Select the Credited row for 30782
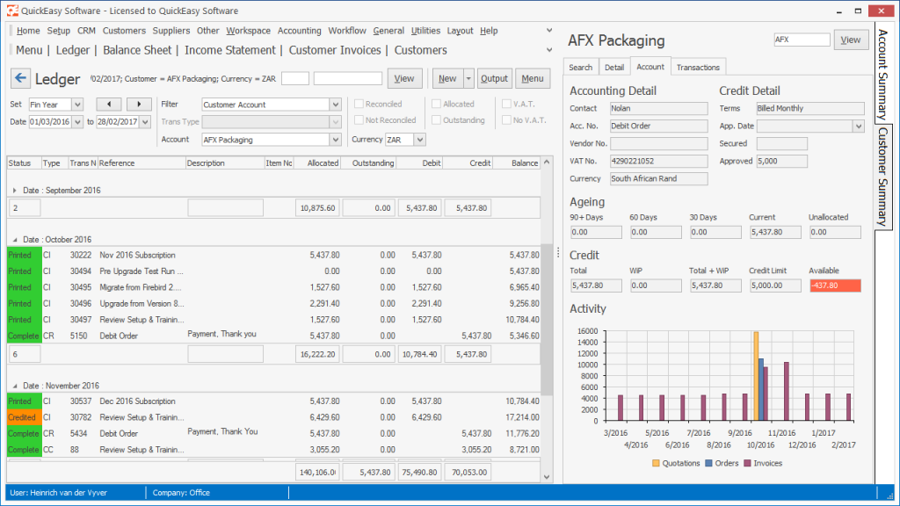900x506 pixels. 274,417
